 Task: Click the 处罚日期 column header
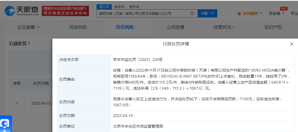(41, 83)
